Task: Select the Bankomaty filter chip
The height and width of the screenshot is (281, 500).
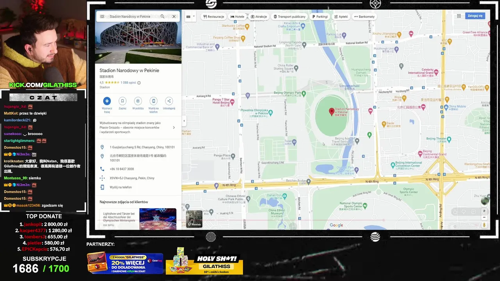Action: tap(364, 17)
